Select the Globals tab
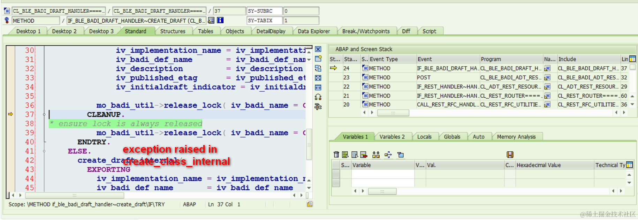 point(452,137)
